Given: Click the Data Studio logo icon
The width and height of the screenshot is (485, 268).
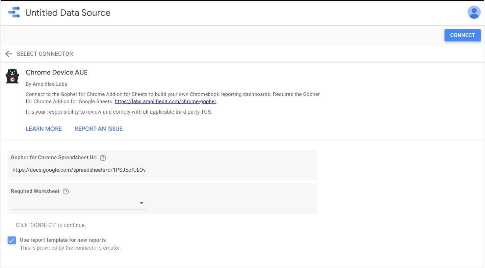Looking at the screenshot, I should (x=14, y=12).
